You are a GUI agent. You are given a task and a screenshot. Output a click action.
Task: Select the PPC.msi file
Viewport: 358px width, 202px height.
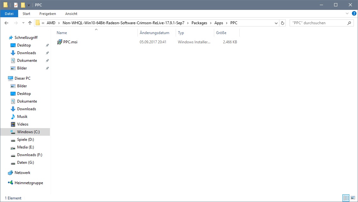pyautogui.click(x=70, y=42)
